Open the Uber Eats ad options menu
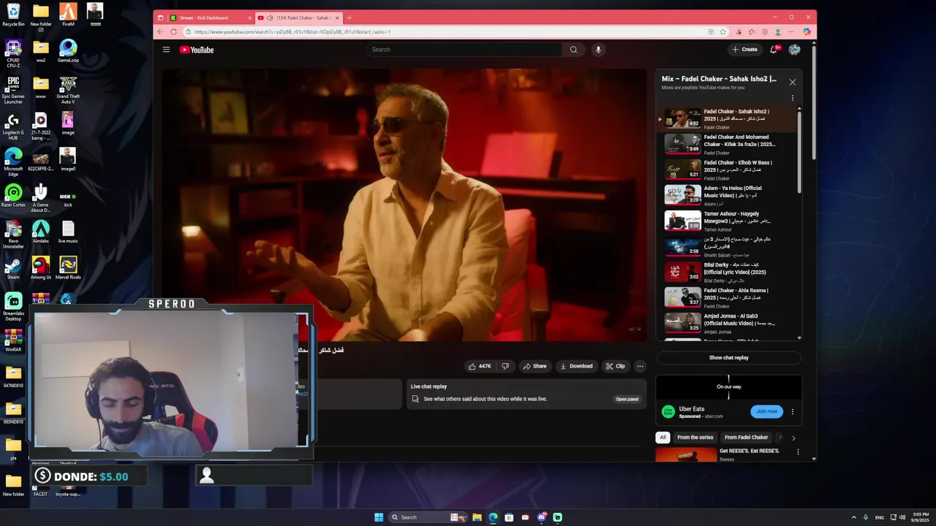This screenshot has height=526, width=936. tap(792, 412)
